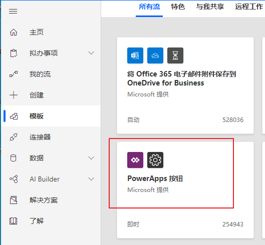Expand the 数据 chevron
265x245 pixels.
coord(91,158)
